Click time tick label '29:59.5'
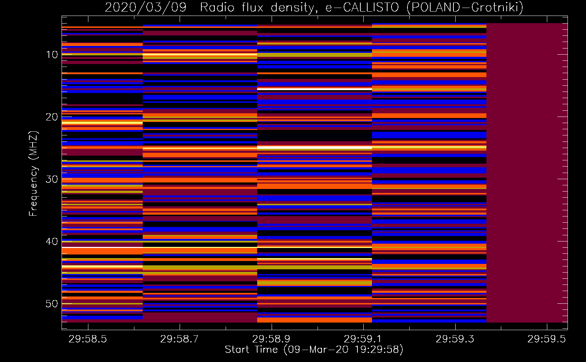This screenshot has height=362, width=586. coord(547,339)
